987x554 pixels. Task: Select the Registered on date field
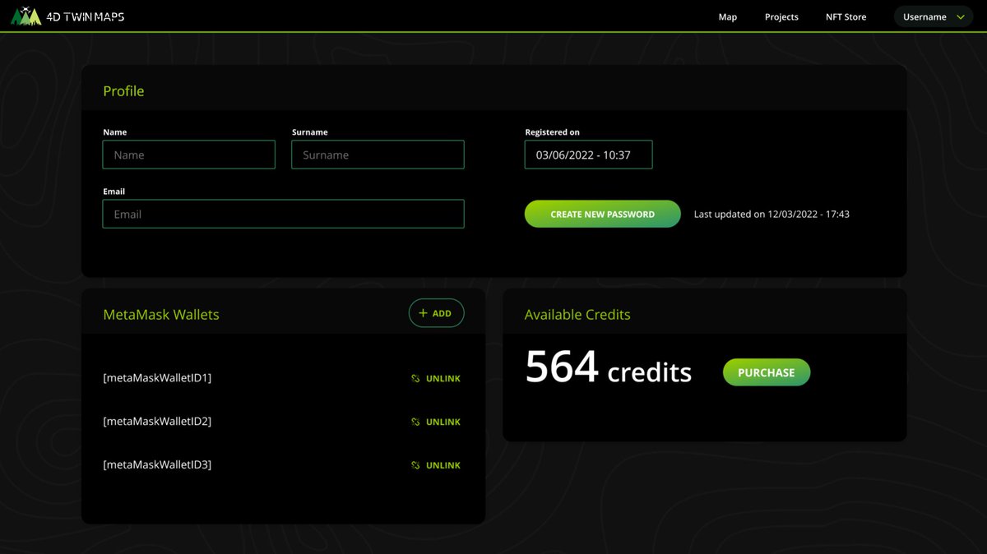[x=589, y=155]
